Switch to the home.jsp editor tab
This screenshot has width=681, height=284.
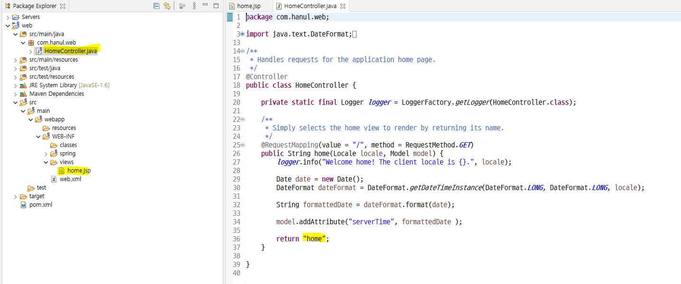(248, 6)
